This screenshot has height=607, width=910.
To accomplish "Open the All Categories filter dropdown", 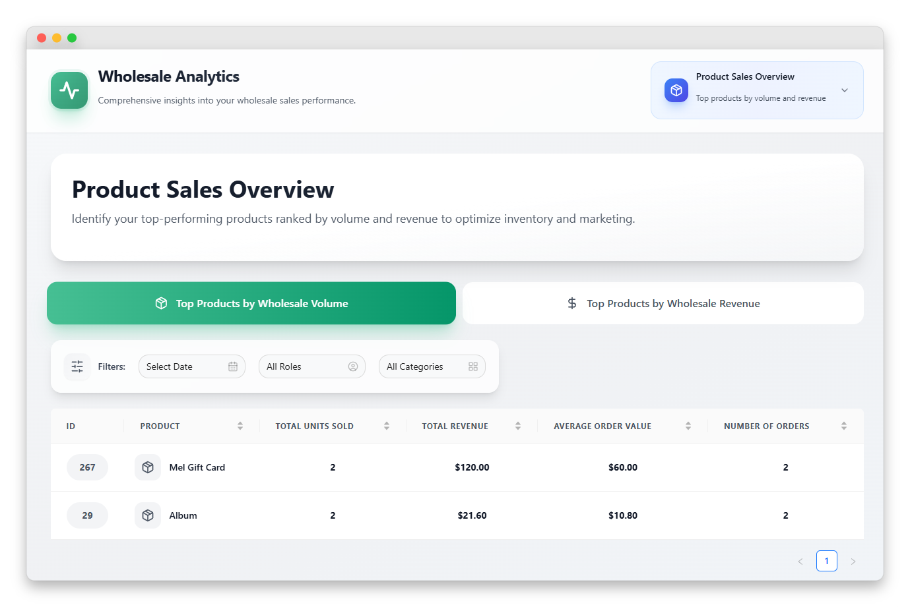I will pos(432,366).
